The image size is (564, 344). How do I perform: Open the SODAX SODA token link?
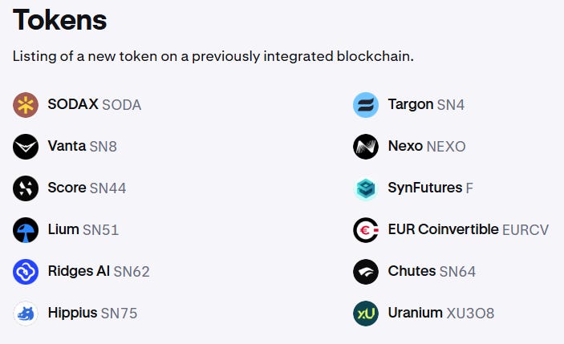tap(94, 104)
